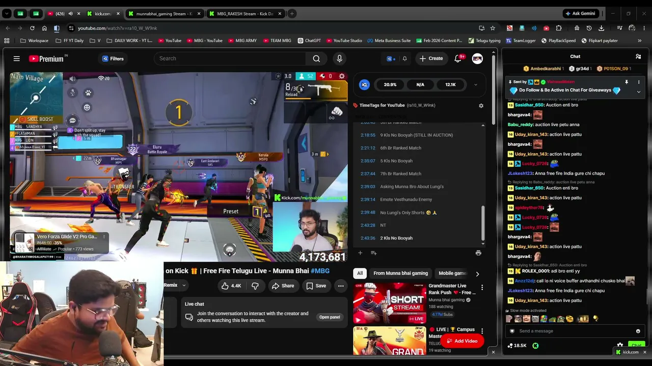Open the YouTube account avatar menu
This screenshot has width=652, height=366.
(x=477, y=58)
